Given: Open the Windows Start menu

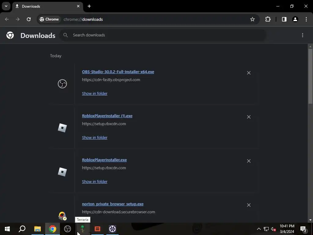Looking at the screenshot, I should click(7, 229).
